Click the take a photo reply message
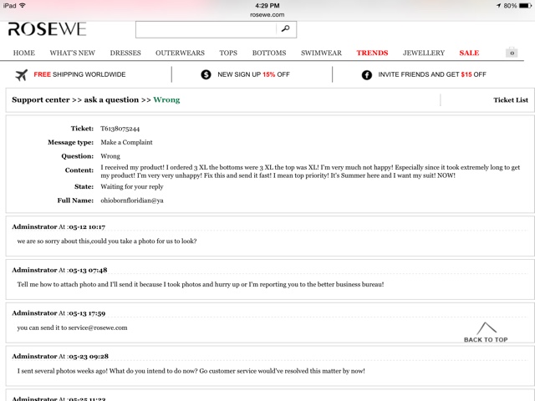535x401 pixels. pos(107,241)
